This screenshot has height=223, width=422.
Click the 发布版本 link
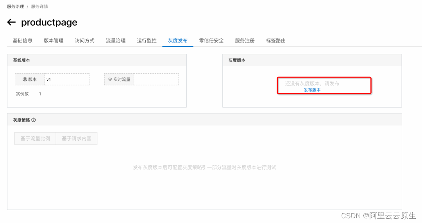312,90
